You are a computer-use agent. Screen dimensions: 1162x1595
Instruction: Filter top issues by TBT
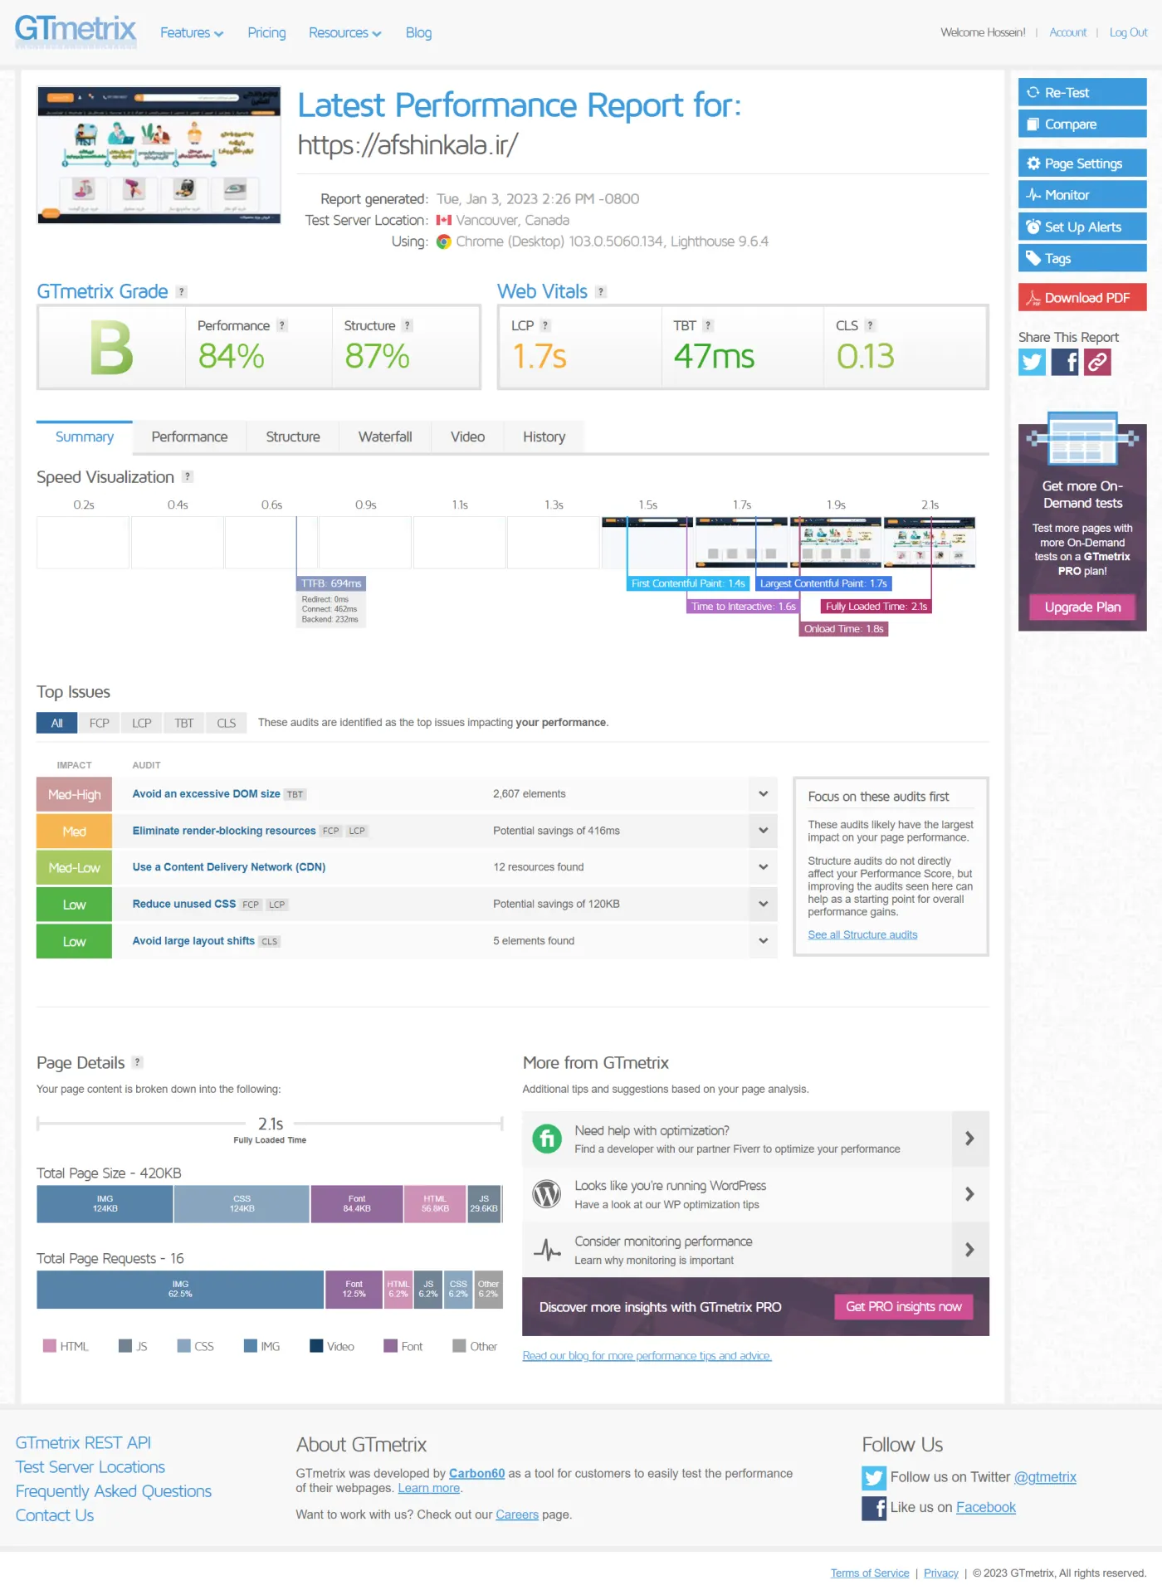point(184,723)
